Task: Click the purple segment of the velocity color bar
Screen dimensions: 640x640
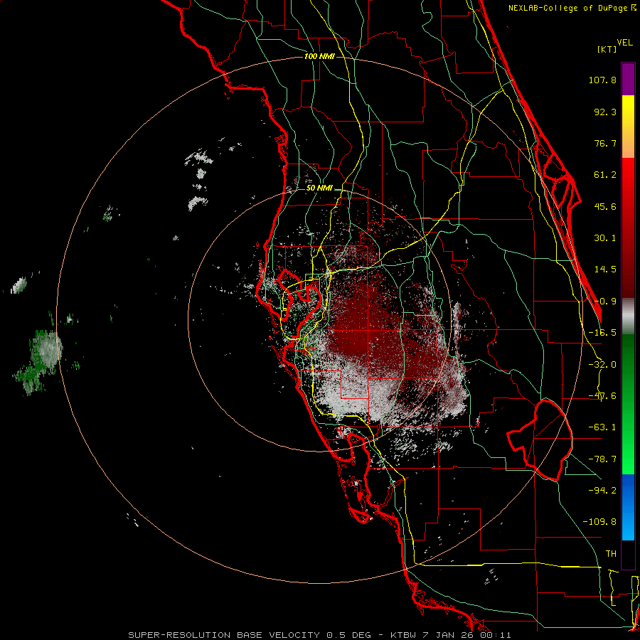Action: [628, 79]
